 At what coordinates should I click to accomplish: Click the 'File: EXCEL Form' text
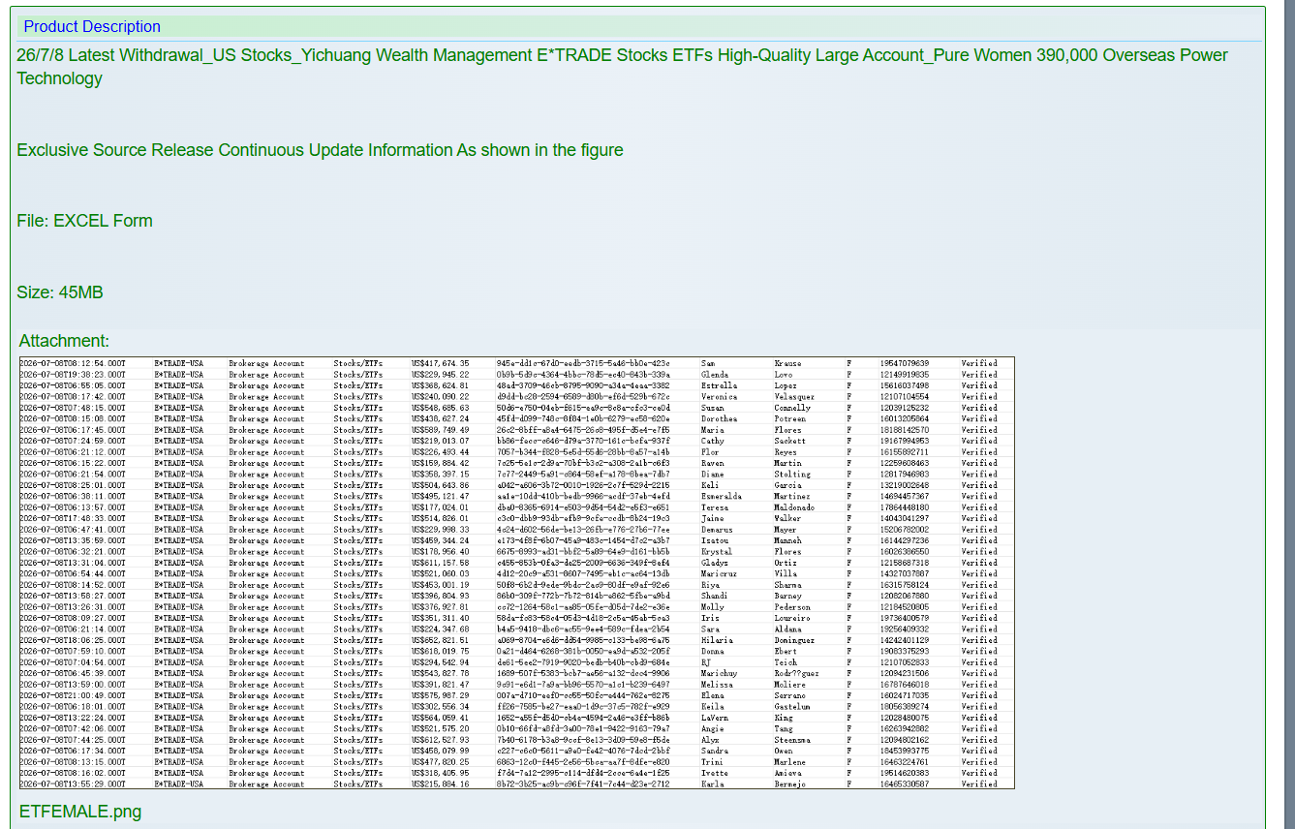click(84, 221)
